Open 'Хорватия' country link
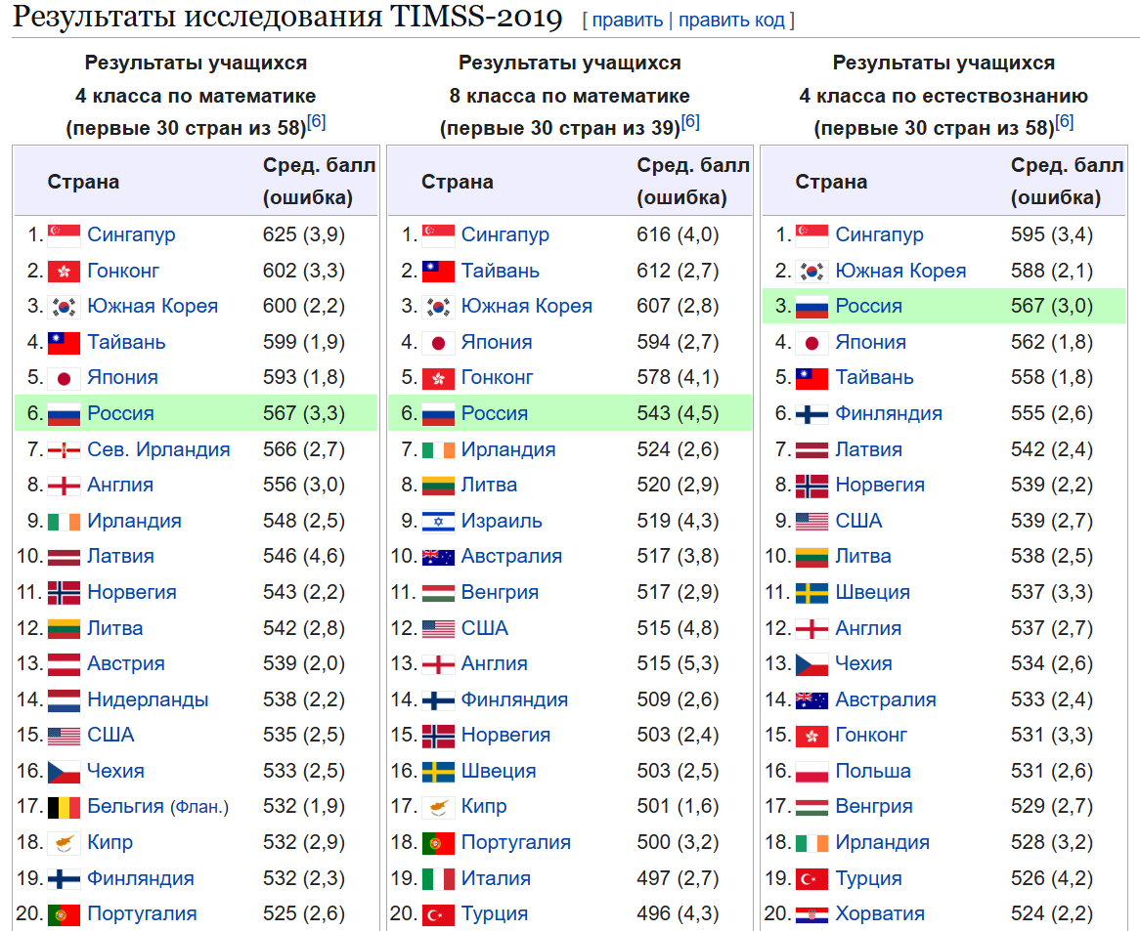Viewport: 1140px width, 931px height. (880, 913)
